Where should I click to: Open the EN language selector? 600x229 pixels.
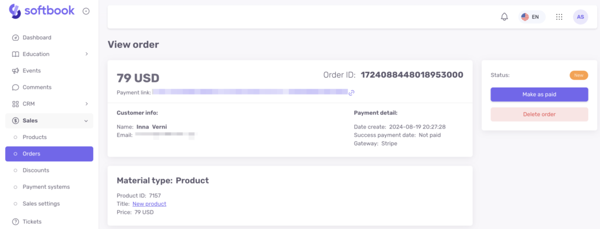(532, 17)
